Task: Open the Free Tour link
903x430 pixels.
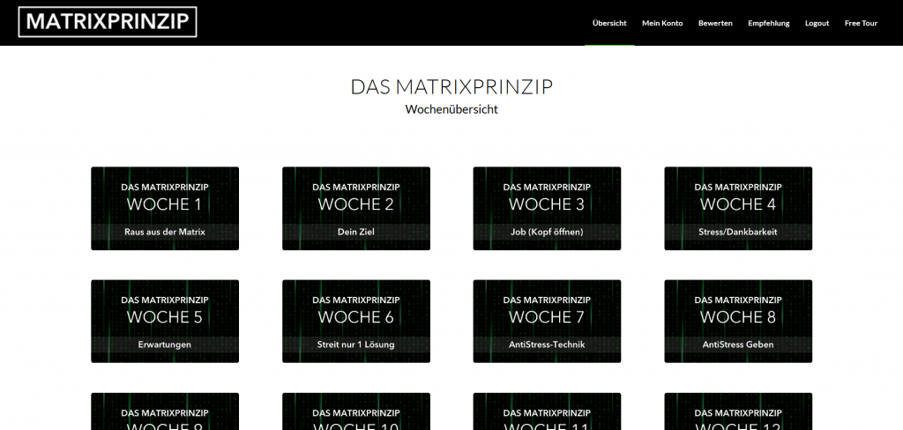Action: (861, 23)
